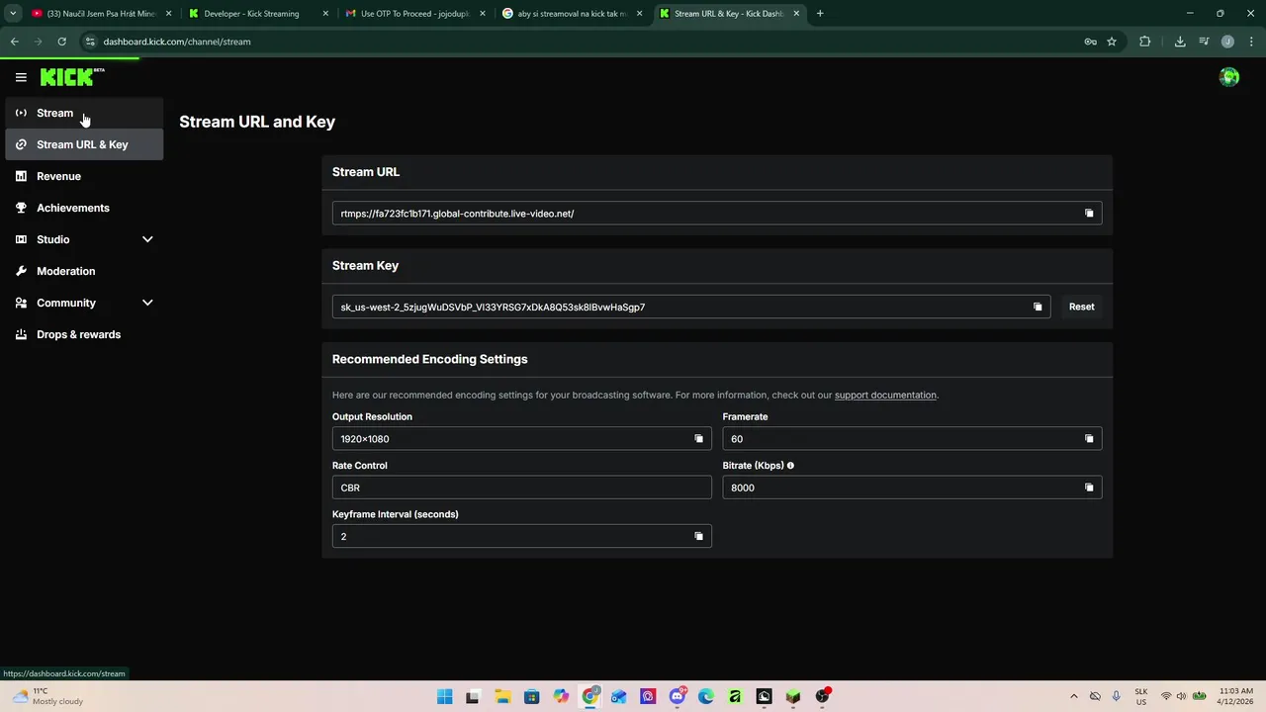The height and width of the screenshot is (712, 1266).
Task: Click the Stream Key field
Action: [x=691, y=307]
